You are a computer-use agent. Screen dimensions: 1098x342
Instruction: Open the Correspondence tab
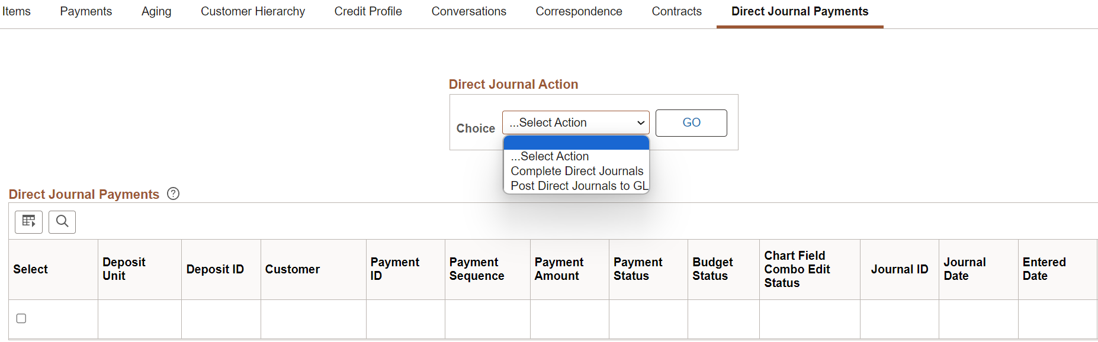(x=579, y=11)
